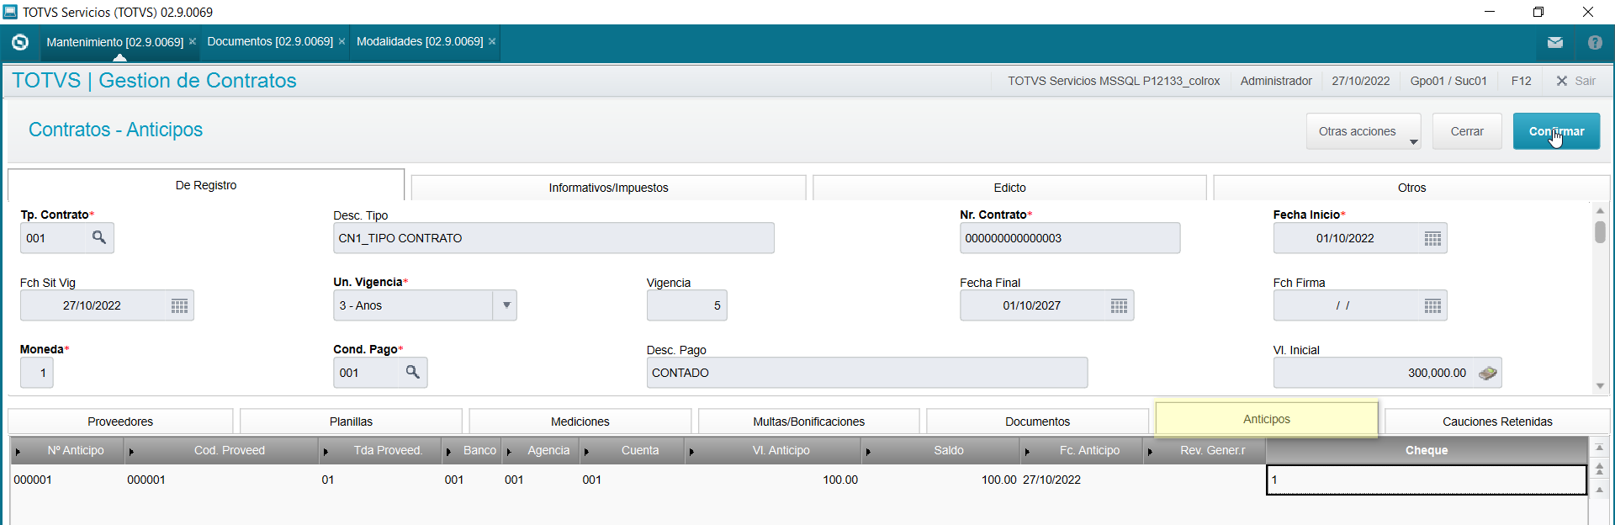The image size is (1615, 525).
Task: Open the Proveedores tab
Action: 120,422
